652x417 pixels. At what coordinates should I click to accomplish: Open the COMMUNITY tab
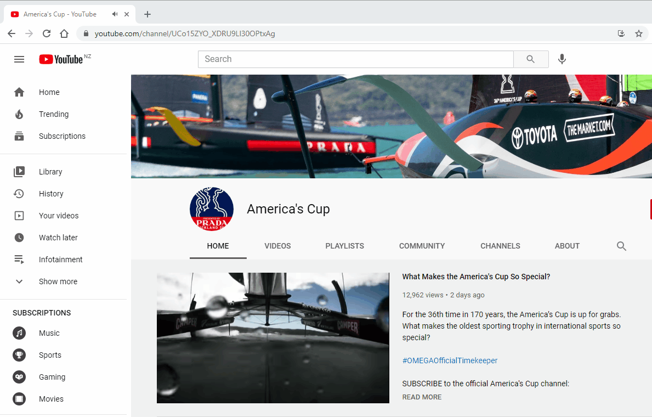[x=422, y=246]
